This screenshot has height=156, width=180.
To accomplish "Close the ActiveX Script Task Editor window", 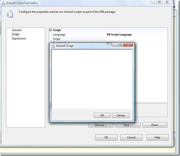I will click(x=167, y=2).
